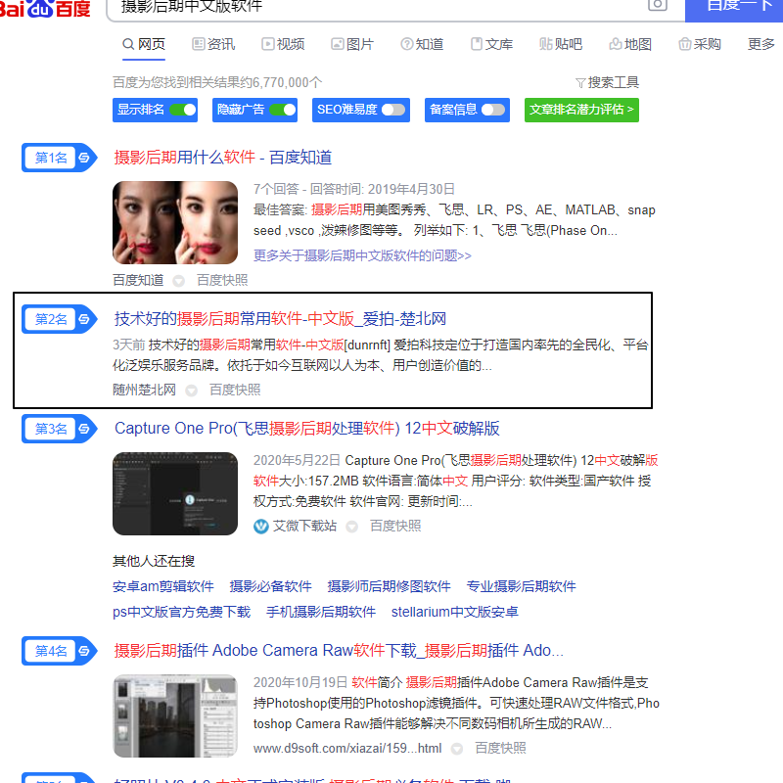Switch to the 资讯 tab

[213, 44]
